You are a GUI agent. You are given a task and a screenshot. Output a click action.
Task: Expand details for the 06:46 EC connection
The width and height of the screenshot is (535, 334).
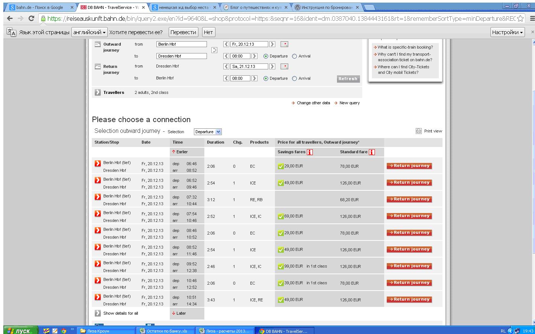coord(98,163)
